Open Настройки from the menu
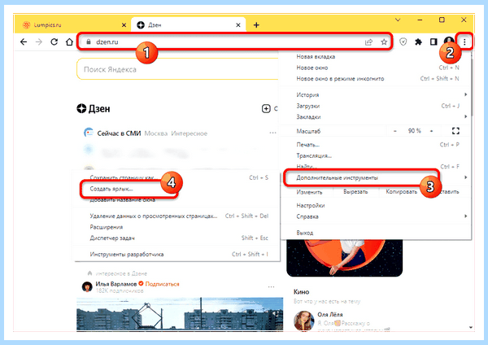 375,205
